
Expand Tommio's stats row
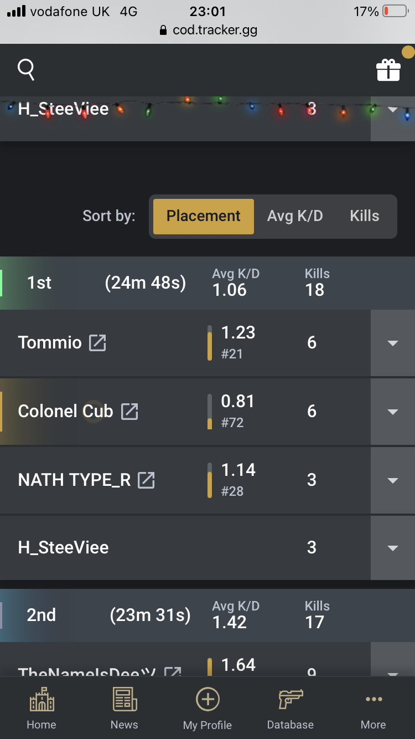[x=393, y=343]
